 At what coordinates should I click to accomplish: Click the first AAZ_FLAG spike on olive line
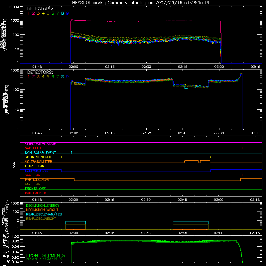click(62, 184)
